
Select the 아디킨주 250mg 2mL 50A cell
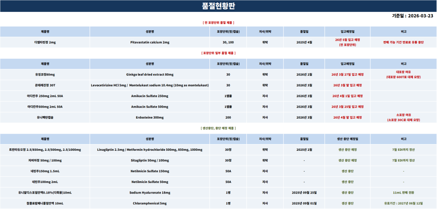point(45,96)
